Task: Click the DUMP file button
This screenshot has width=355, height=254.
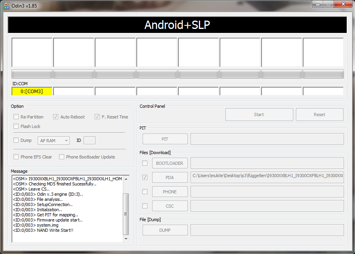Action: click(x=165, y=230)
